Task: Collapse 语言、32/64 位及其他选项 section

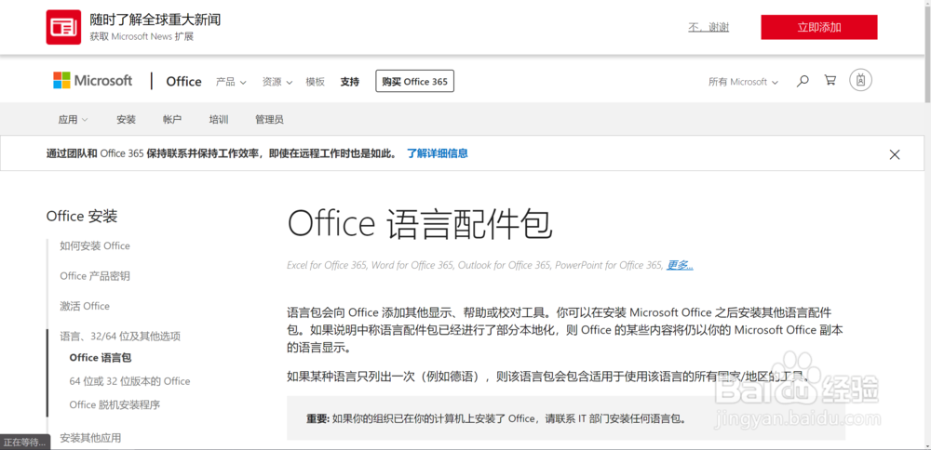Action: 120,337
